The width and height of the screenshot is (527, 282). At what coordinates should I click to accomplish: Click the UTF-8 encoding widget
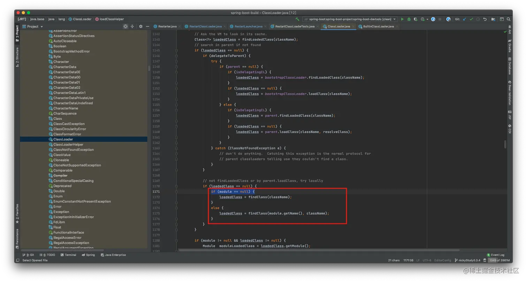point(427,260)
